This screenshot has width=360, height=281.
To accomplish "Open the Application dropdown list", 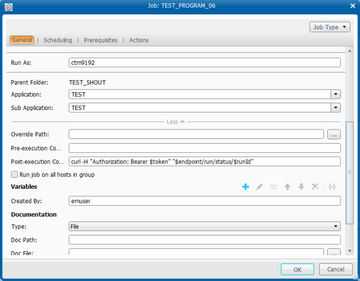I will (336, 94).
